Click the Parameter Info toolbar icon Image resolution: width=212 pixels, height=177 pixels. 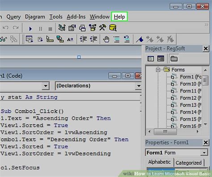[60, 39]
